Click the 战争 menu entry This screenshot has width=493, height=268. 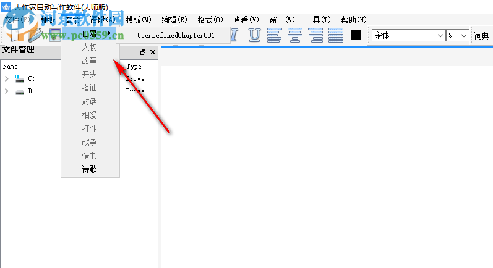click(90, 142)
